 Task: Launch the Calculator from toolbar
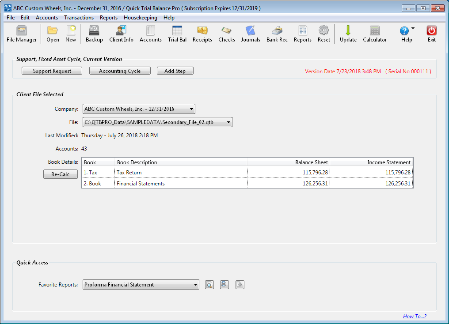pos(375,34)
